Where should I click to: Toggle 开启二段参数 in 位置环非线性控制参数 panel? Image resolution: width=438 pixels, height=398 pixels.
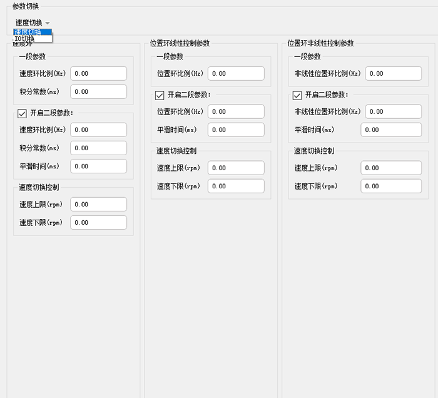298,95
